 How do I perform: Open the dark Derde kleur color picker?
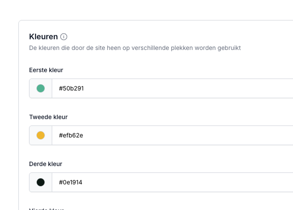(41, 182)
